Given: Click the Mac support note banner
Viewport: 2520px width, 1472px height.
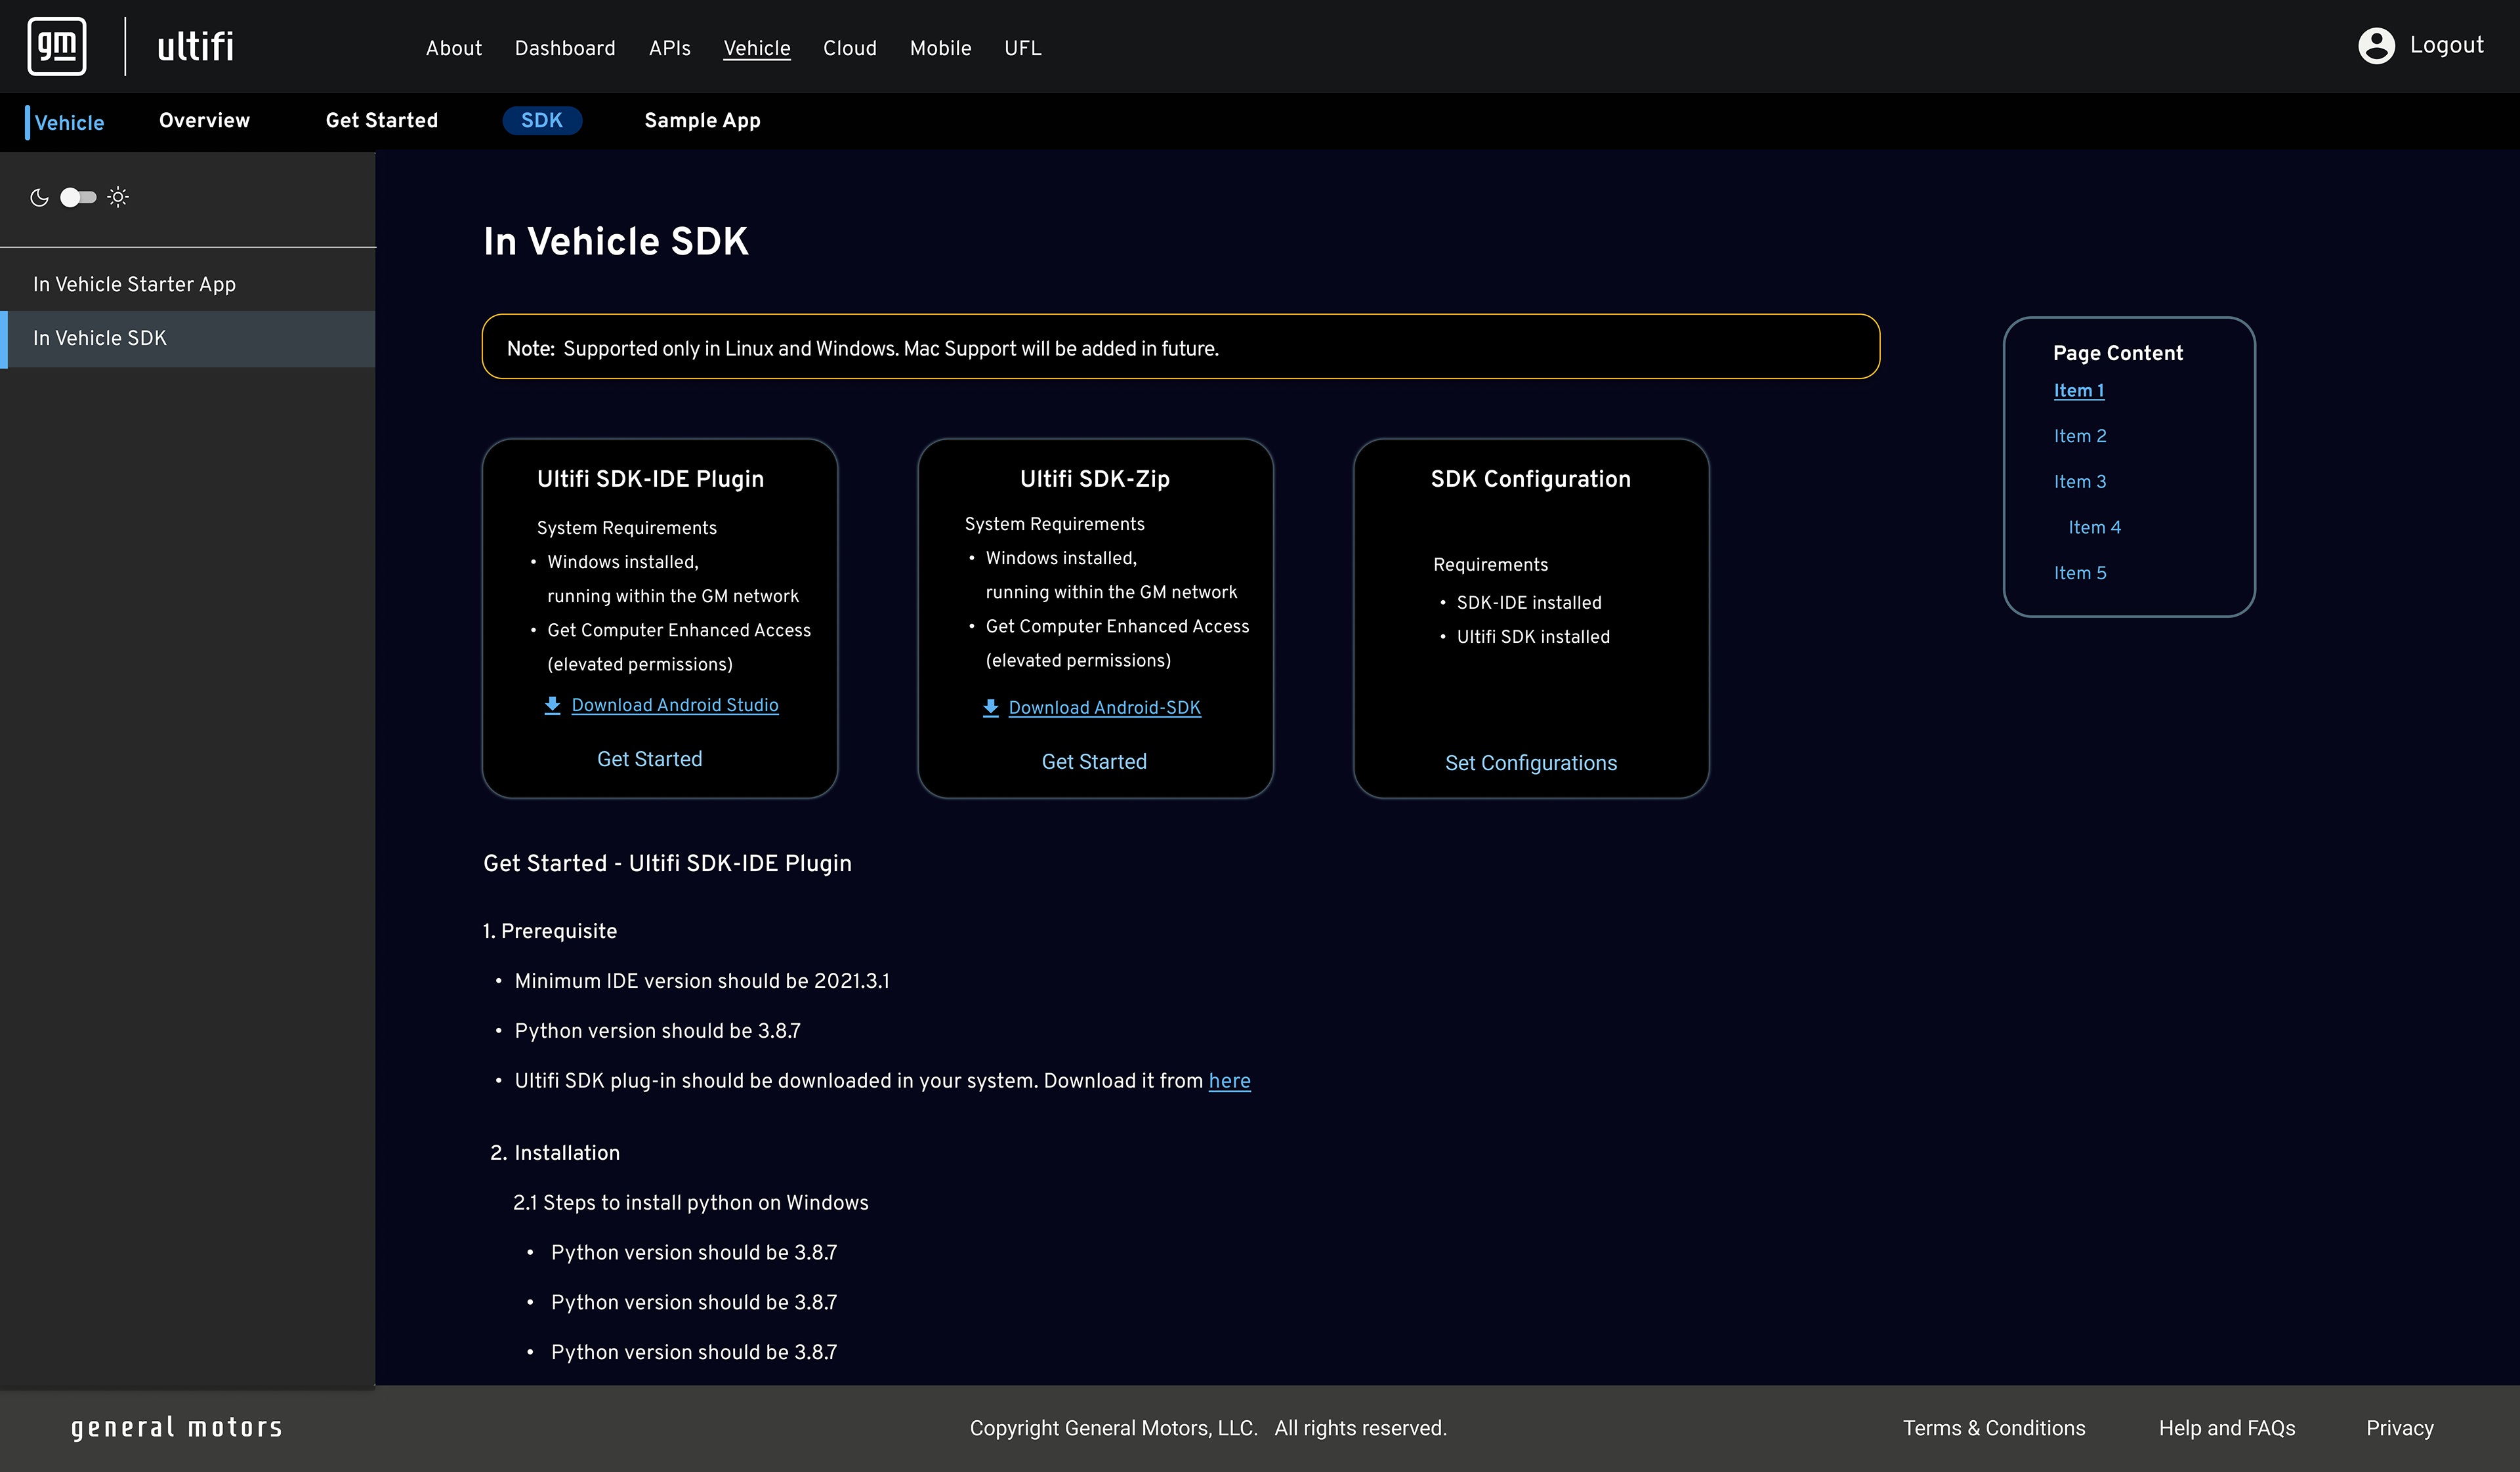Looking at the screenshot, I should [1181, 347].
